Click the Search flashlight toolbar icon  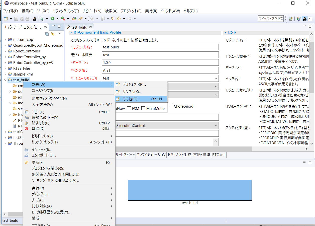coord(80,19)
